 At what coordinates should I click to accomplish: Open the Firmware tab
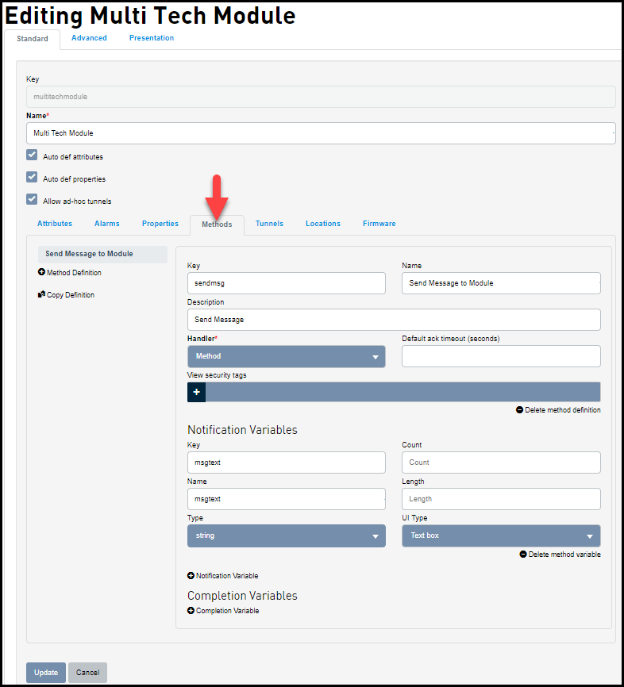coord(379,224)
